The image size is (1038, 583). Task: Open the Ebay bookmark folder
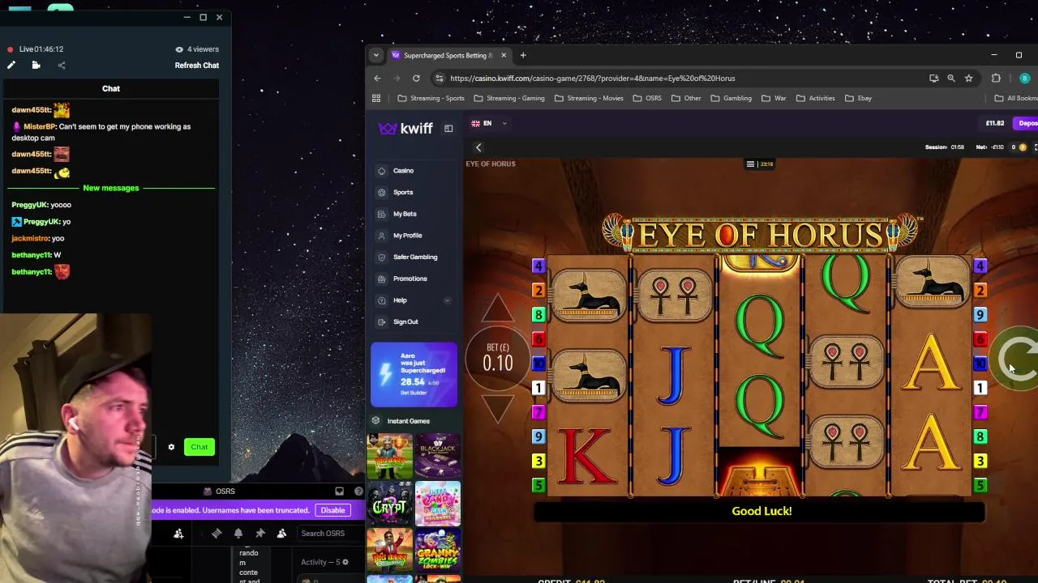pos(859,99)
